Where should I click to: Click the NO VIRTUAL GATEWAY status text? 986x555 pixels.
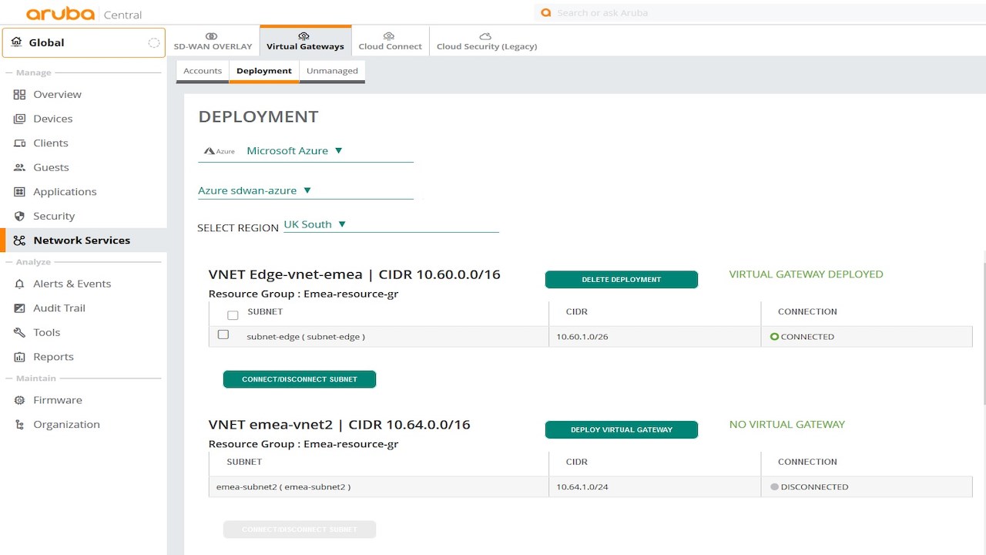coord(787,425)
